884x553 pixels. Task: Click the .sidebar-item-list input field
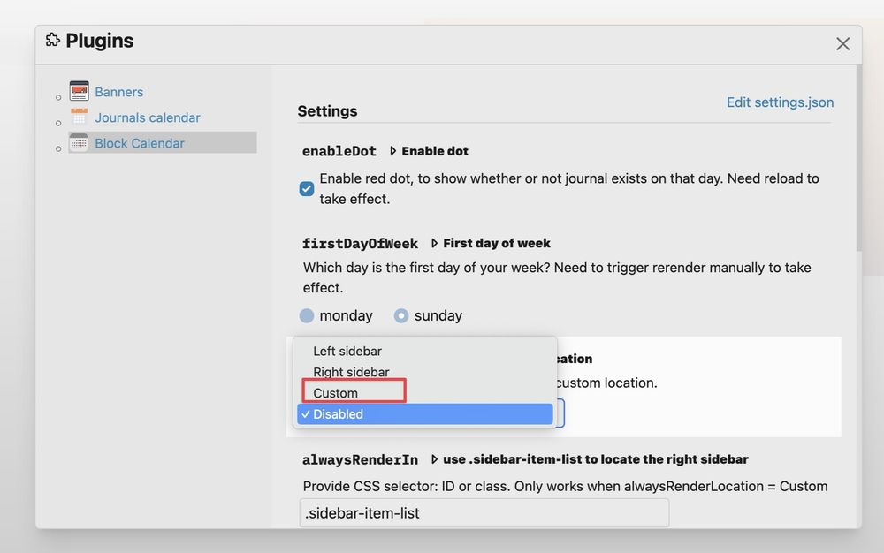pyautogui.click(x=484, y=513)
